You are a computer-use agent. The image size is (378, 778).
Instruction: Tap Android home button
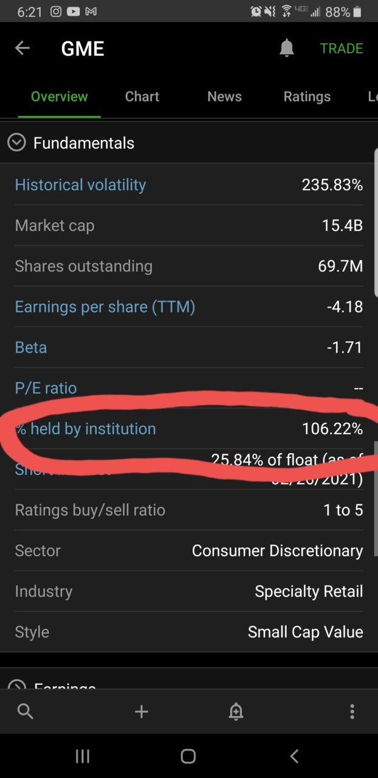coord(188,756)
